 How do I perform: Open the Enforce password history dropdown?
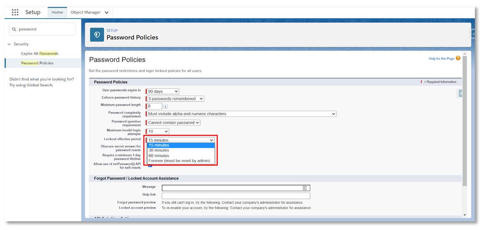[x=175, y=99]
